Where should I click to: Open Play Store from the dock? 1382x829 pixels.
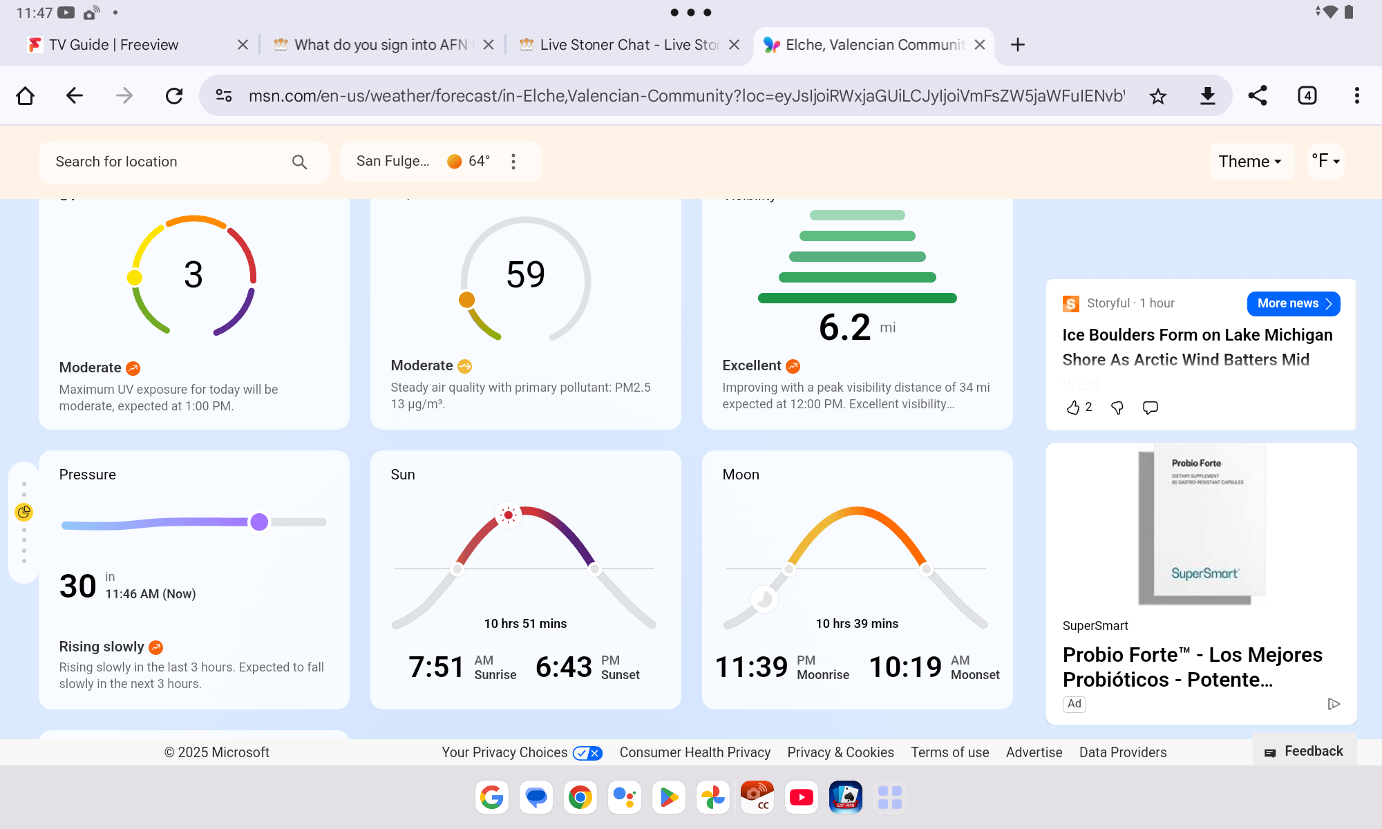669,798
